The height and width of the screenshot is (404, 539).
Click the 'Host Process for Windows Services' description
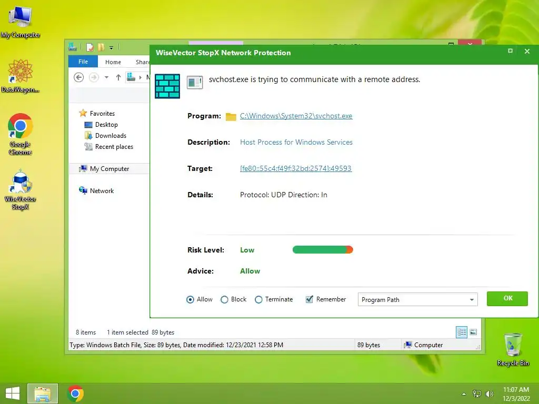click(x=296, y=142)
